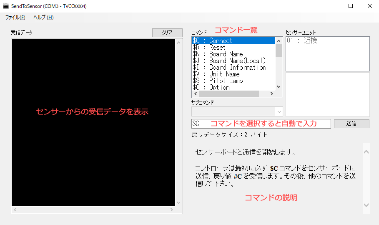Click the command list scroll right arrow
Image resolution: width=379 pixels, height=225 pixels.
click(x=272, y=94)
